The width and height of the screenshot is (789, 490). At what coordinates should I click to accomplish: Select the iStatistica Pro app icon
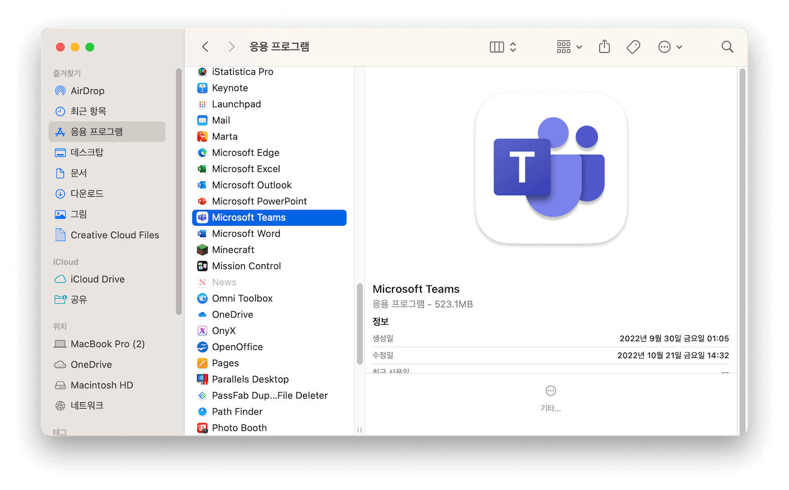pos(202,72)
